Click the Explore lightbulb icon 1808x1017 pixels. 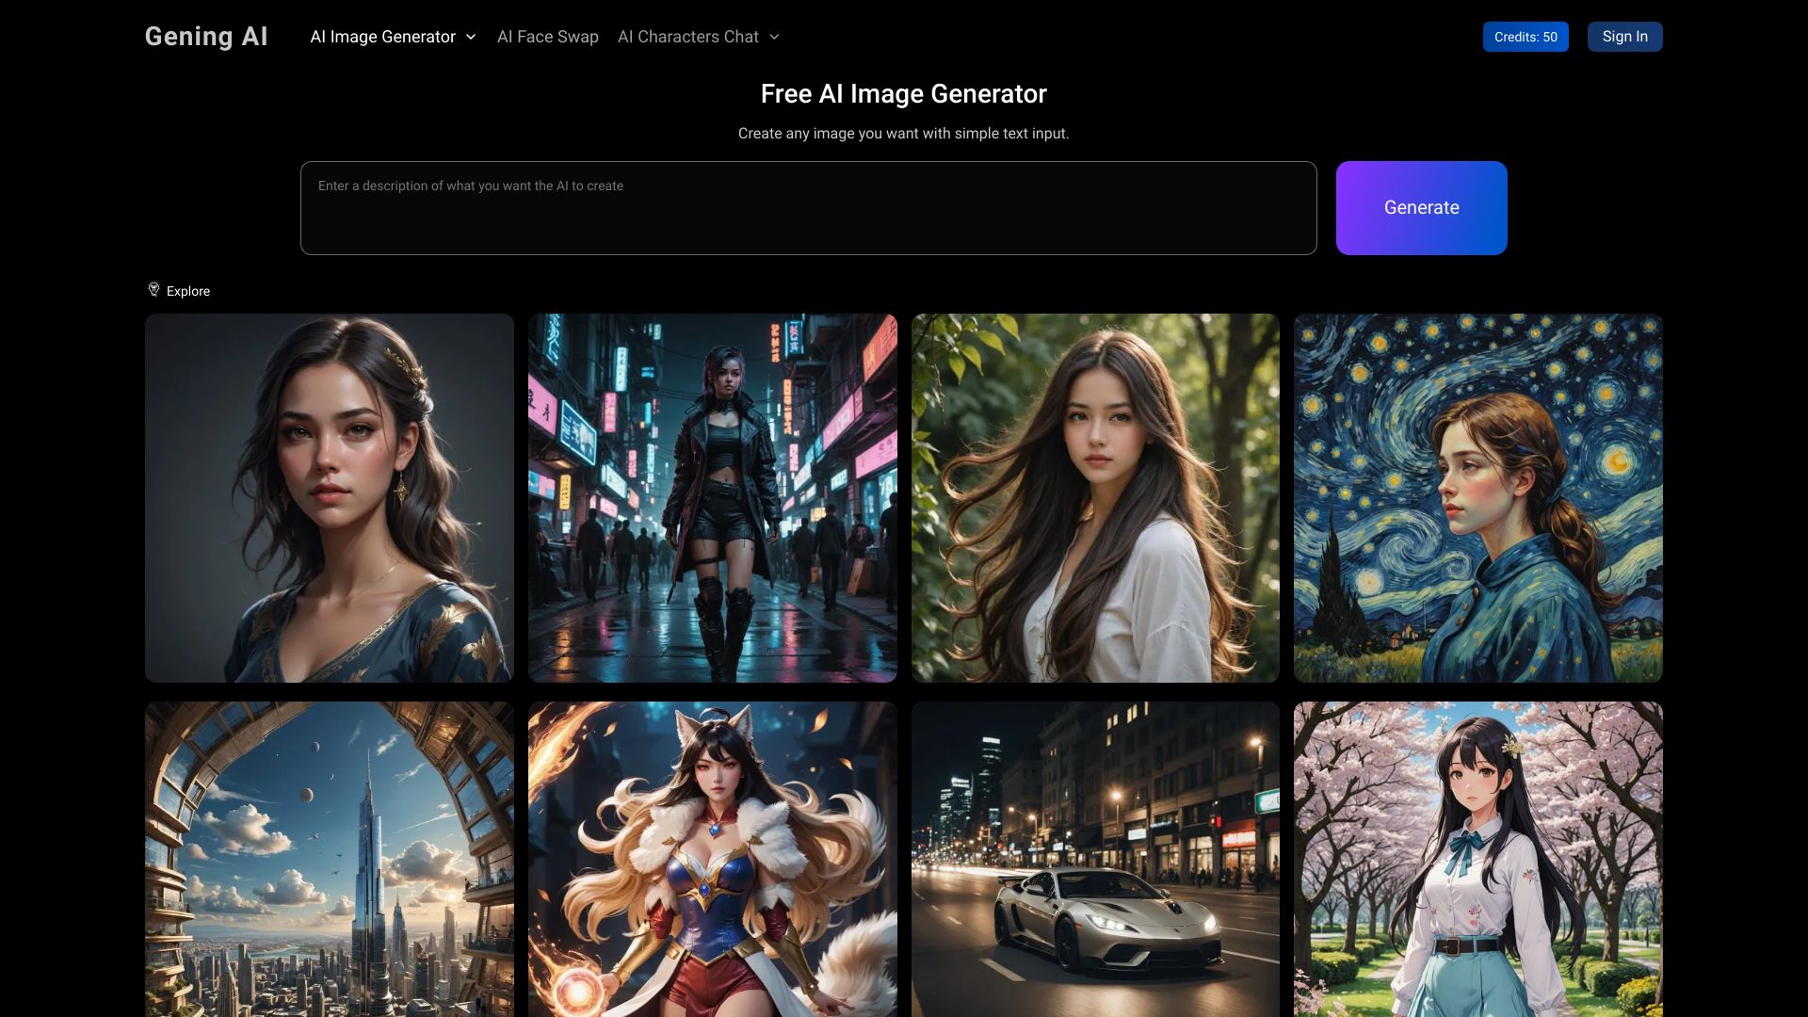pyautogui.click(x=153, y=289)
